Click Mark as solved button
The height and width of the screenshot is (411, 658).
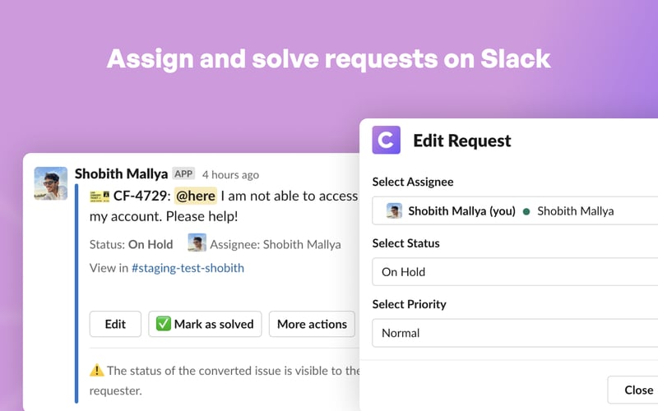coord(205,324)
